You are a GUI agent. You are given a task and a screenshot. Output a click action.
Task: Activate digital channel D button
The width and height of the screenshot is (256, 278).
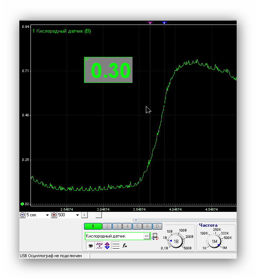point(157,226)
